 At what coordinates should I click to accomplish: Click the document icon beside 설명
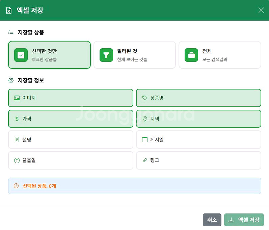click(x=17, y=139)
